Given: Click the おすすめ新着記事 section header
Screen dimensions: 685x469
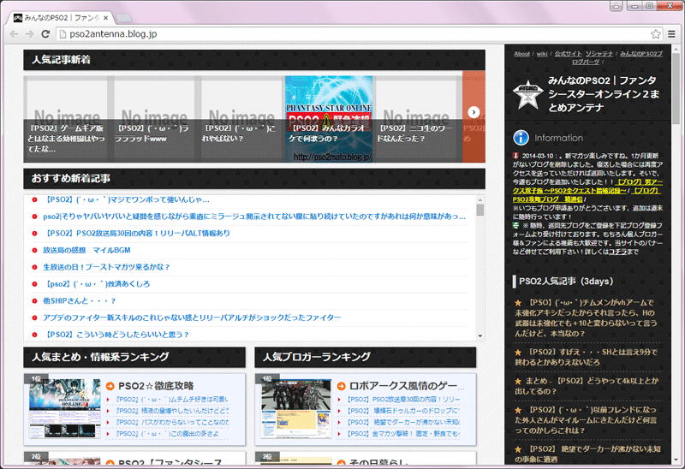Looking at the screenshot, I should (254, 179).
